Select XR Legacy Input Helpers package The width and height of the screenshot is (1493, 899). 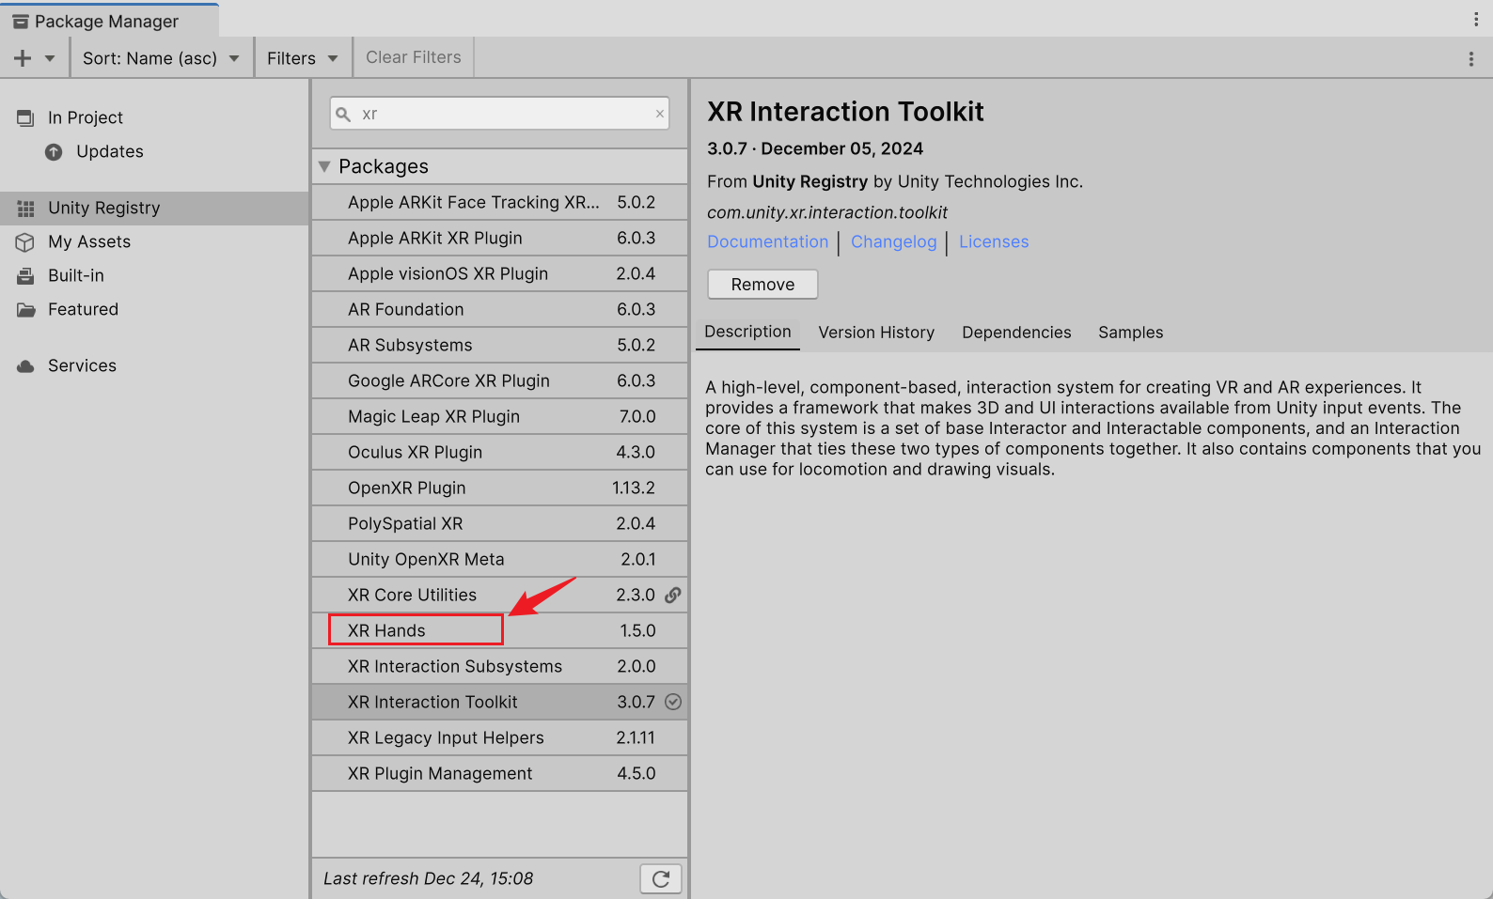pos(499,737)
